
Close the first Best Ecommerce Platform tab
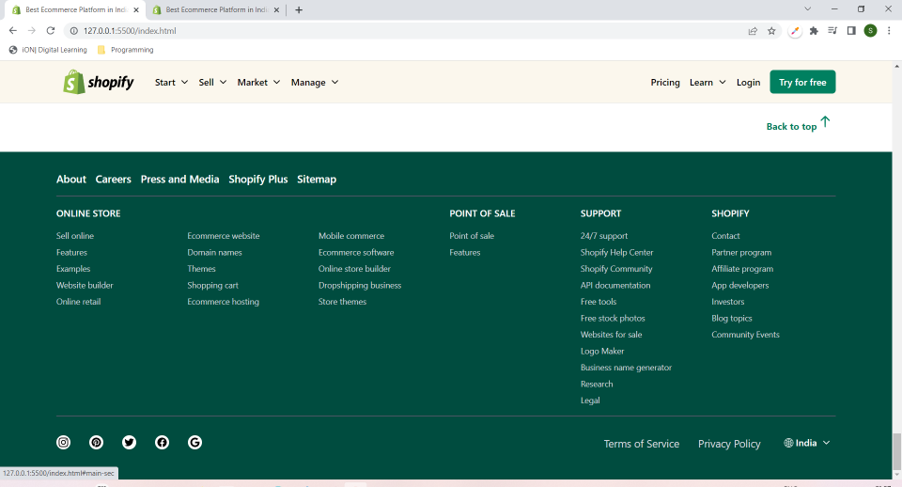click(x=136, y=9)
